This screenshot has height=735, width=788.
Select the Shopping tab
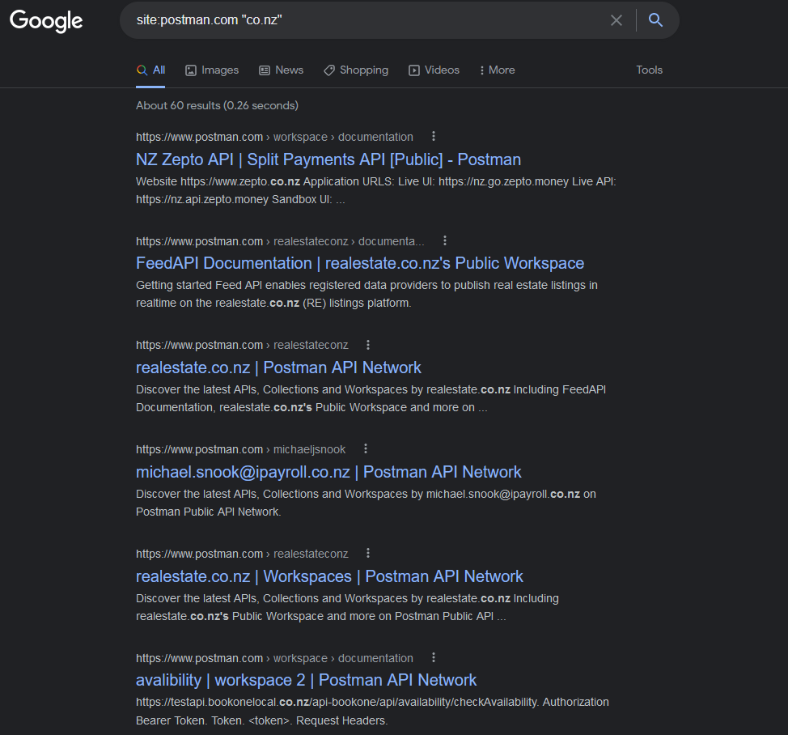pyautogui.click(x=356, y=70)
